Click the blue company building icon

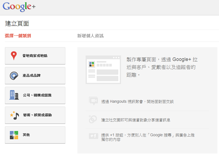coord(14,95)
